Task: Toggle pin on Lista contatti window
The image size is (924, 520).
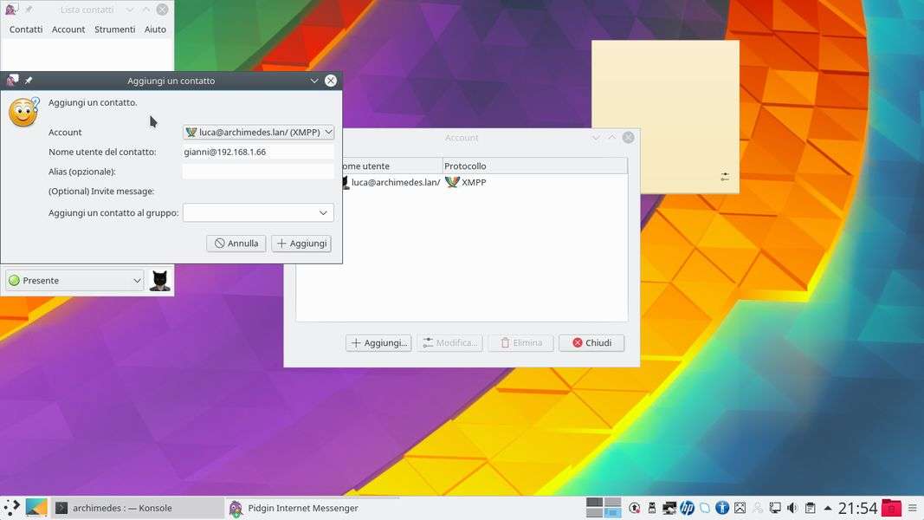Action: click(29, 10)
